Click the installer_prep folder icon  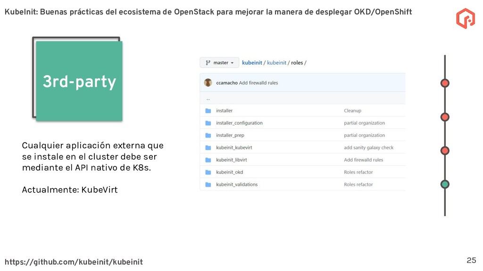pyautogui.click(x=208, y=135)
